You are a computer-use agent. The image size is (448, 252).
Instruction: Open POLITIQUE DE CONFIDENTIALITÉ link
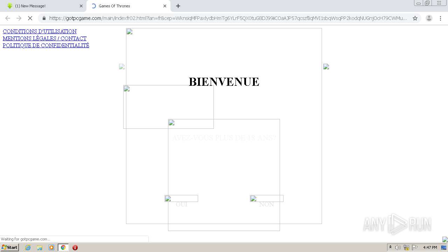click(46, 45)
